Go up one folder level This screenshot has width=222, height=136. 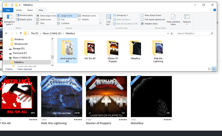click(x=21, y=33)
